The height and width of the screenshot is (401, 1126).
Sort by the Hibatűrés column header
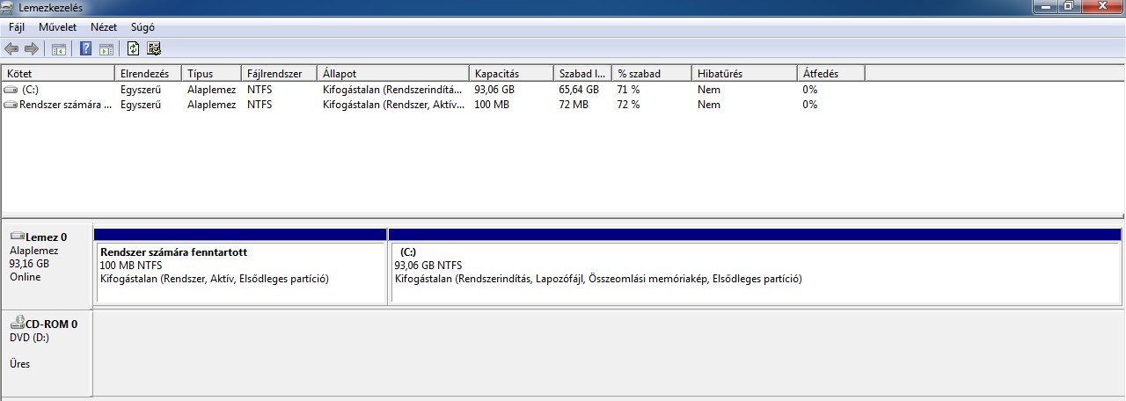coord(745,74)
